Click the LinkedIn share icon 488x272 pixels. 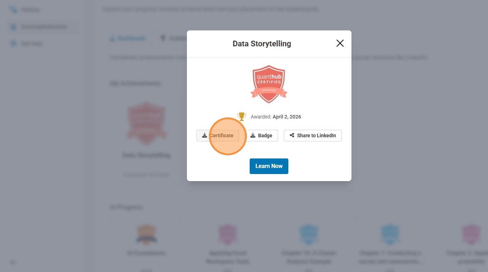(x=292, y=135)
